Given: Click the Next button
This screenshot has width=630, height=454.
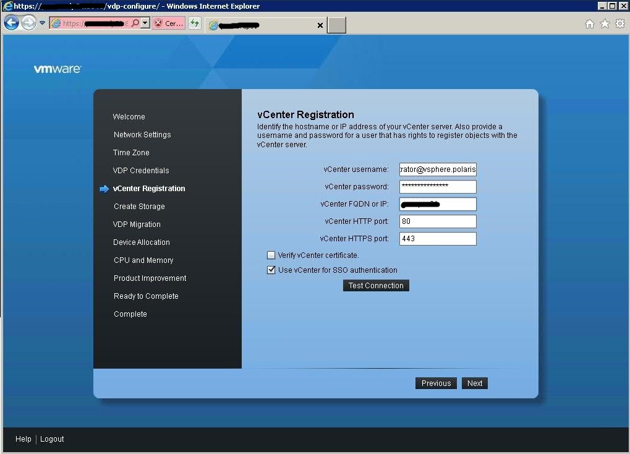Looking at the screenshot, I should [x=474, y=383].
